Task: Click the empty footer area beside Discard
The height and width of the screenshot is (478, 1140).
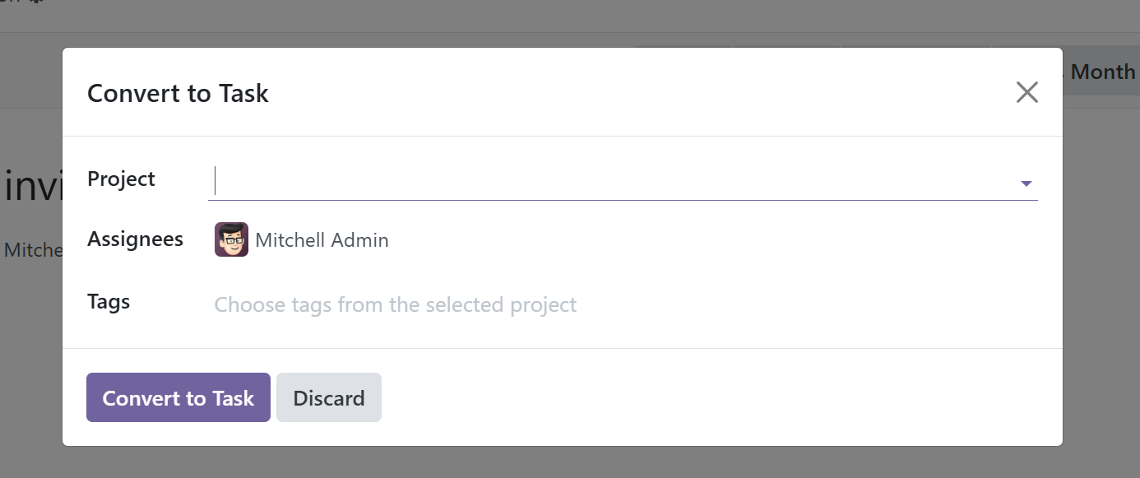Action: click(x=716, y=397)
